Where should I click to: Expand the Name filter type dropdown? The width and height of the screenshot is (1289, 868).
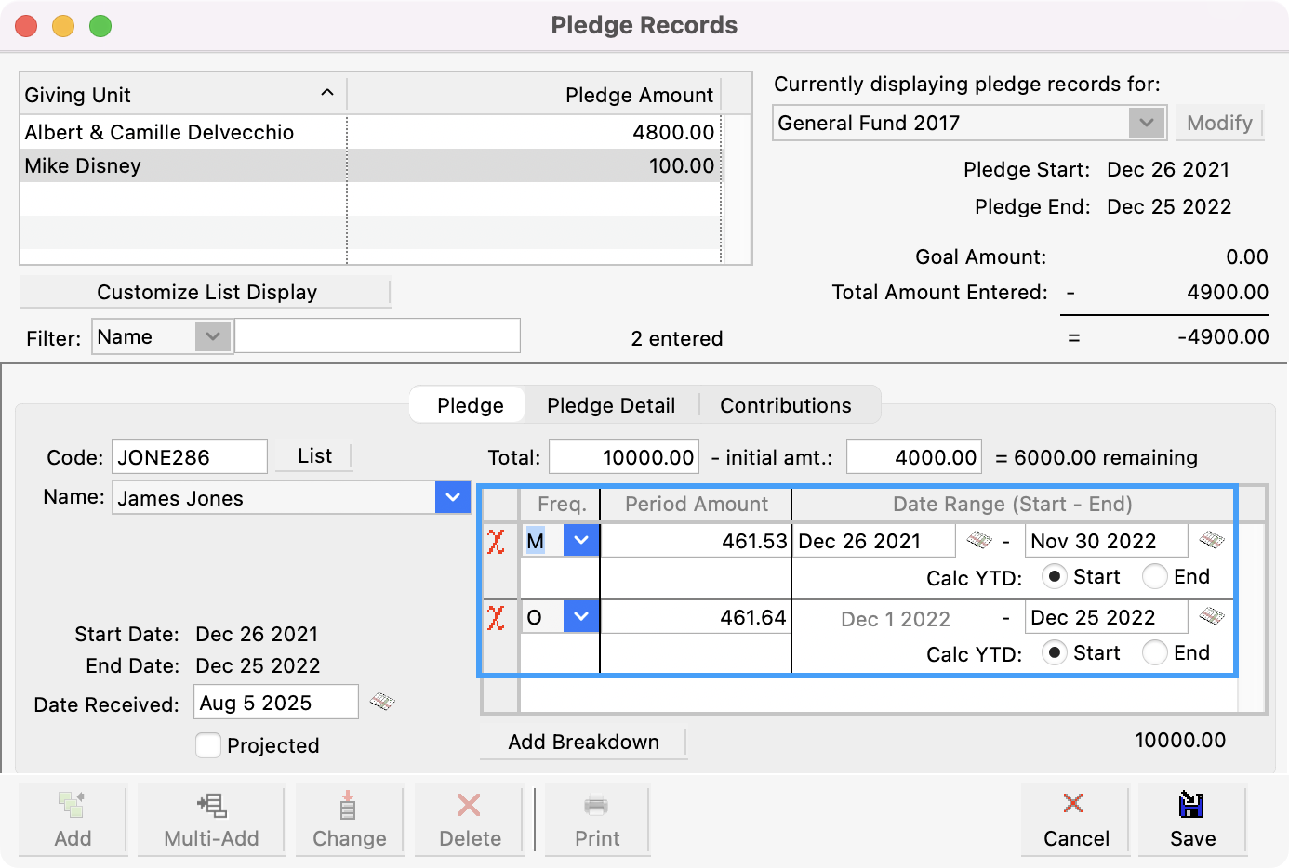tap(213, 336)
